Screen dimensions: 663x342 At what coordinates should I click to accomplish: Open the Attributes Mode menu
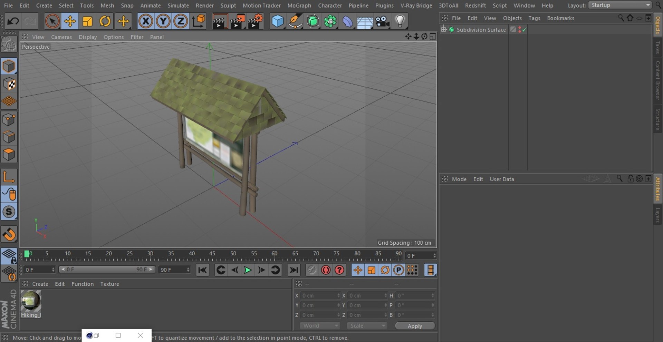[x=459, y=179]
